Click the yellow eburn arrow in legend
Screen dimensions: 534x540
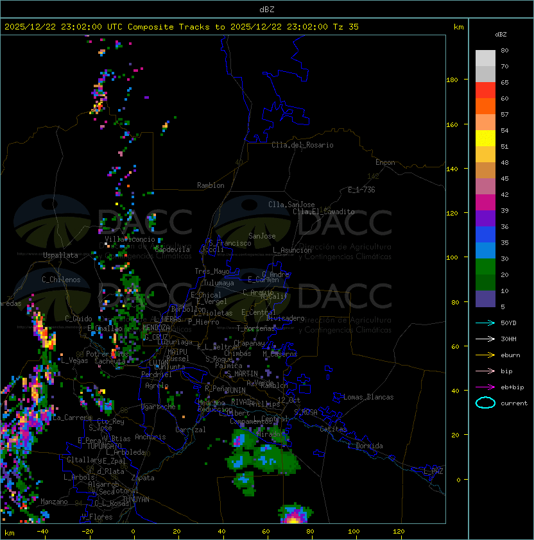tap(485, 355)
